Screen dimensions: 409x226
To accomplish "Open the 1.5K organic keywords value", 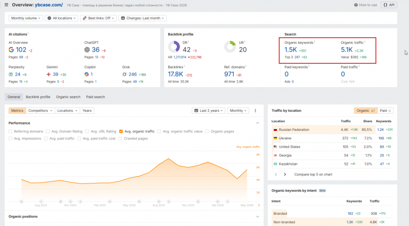I will pos(291,50).
